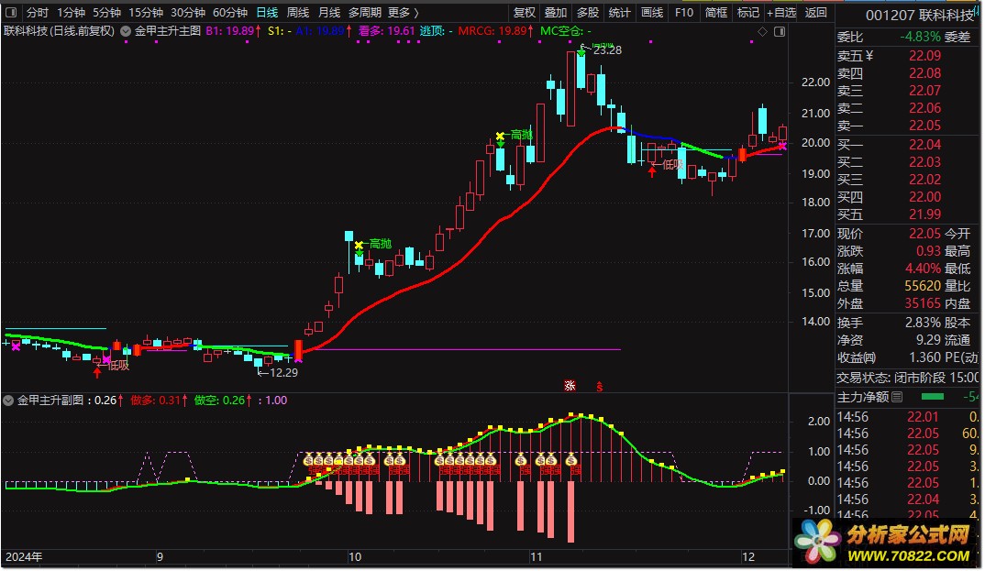Click the 金甲主升副图 indicator name
This screenshot has width=985, height=571.
[50, 401]
